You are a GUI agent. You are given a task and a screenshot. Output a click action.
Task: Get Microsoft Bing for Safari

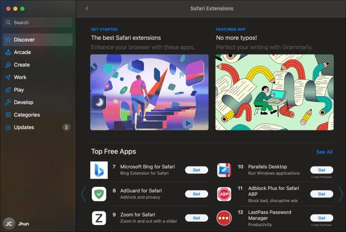197,170
